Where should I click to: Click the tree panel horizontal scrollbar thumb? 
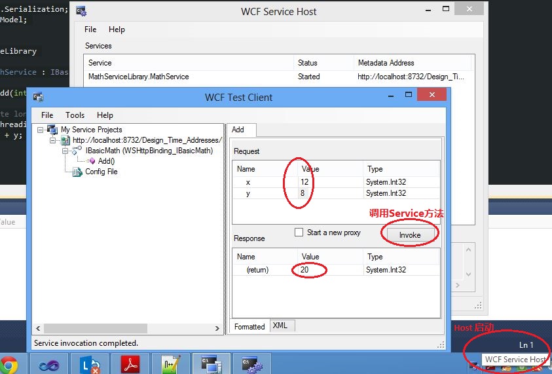96,328
